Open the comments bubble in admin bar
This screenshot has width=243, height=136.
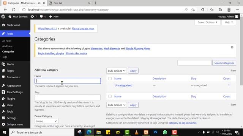pos(43,17)
